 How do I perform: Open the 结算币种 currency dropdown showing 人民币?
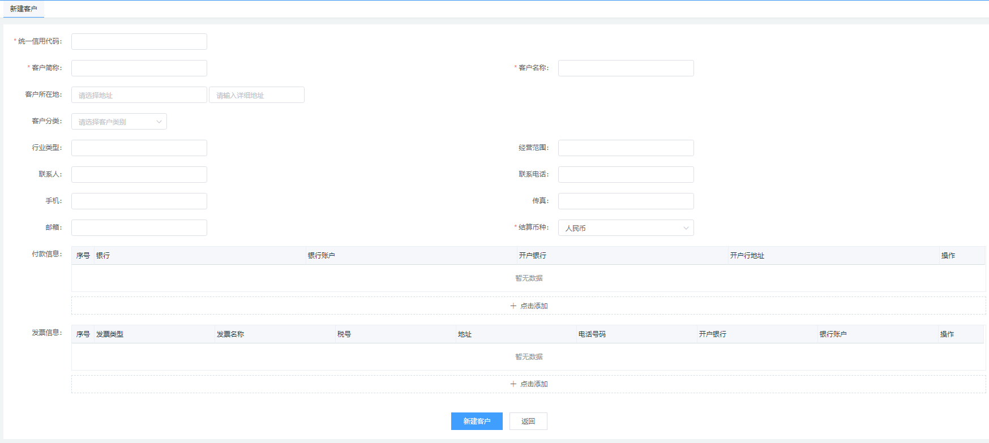pos(626,227)
